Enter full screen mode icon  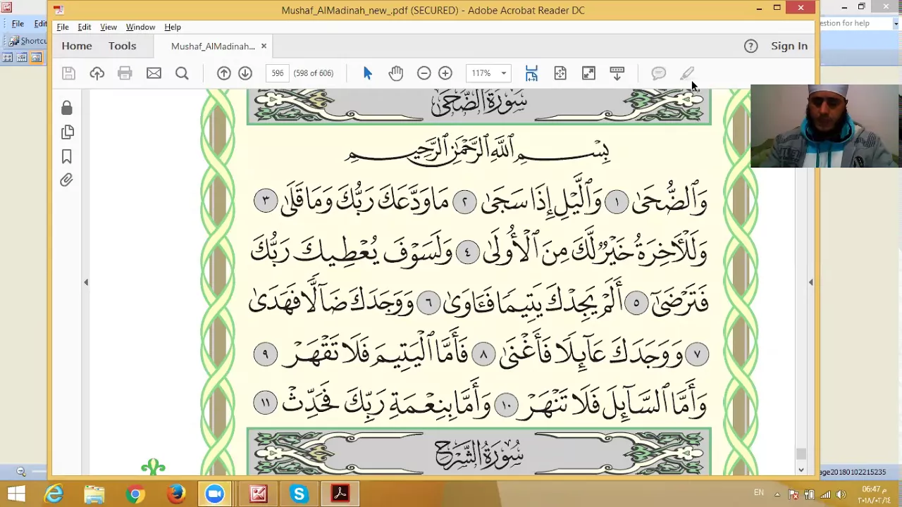[588, 73]
